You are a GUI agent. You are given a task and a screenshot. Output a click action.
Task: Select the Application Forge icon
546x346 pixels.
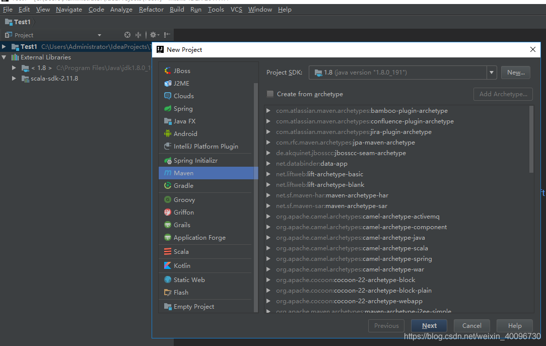pos(168,237)
